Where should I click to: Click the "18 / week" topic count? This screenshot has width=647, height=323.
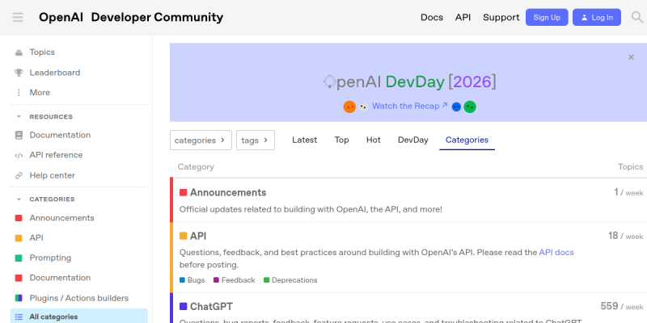(x=625, y=236)
